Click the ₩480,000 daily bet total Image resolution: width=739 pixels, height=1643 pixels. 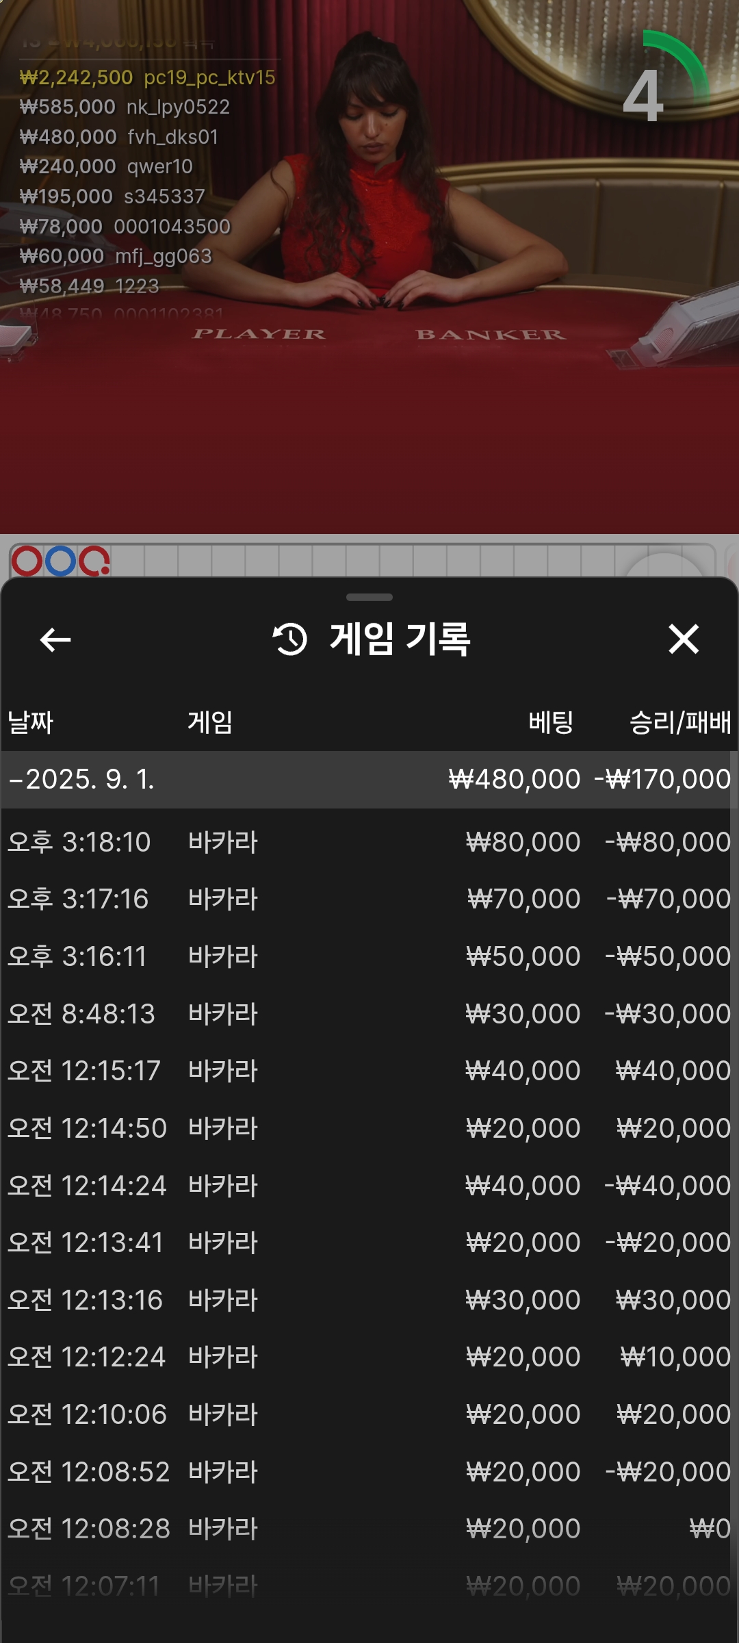click(x=515, y=779)
